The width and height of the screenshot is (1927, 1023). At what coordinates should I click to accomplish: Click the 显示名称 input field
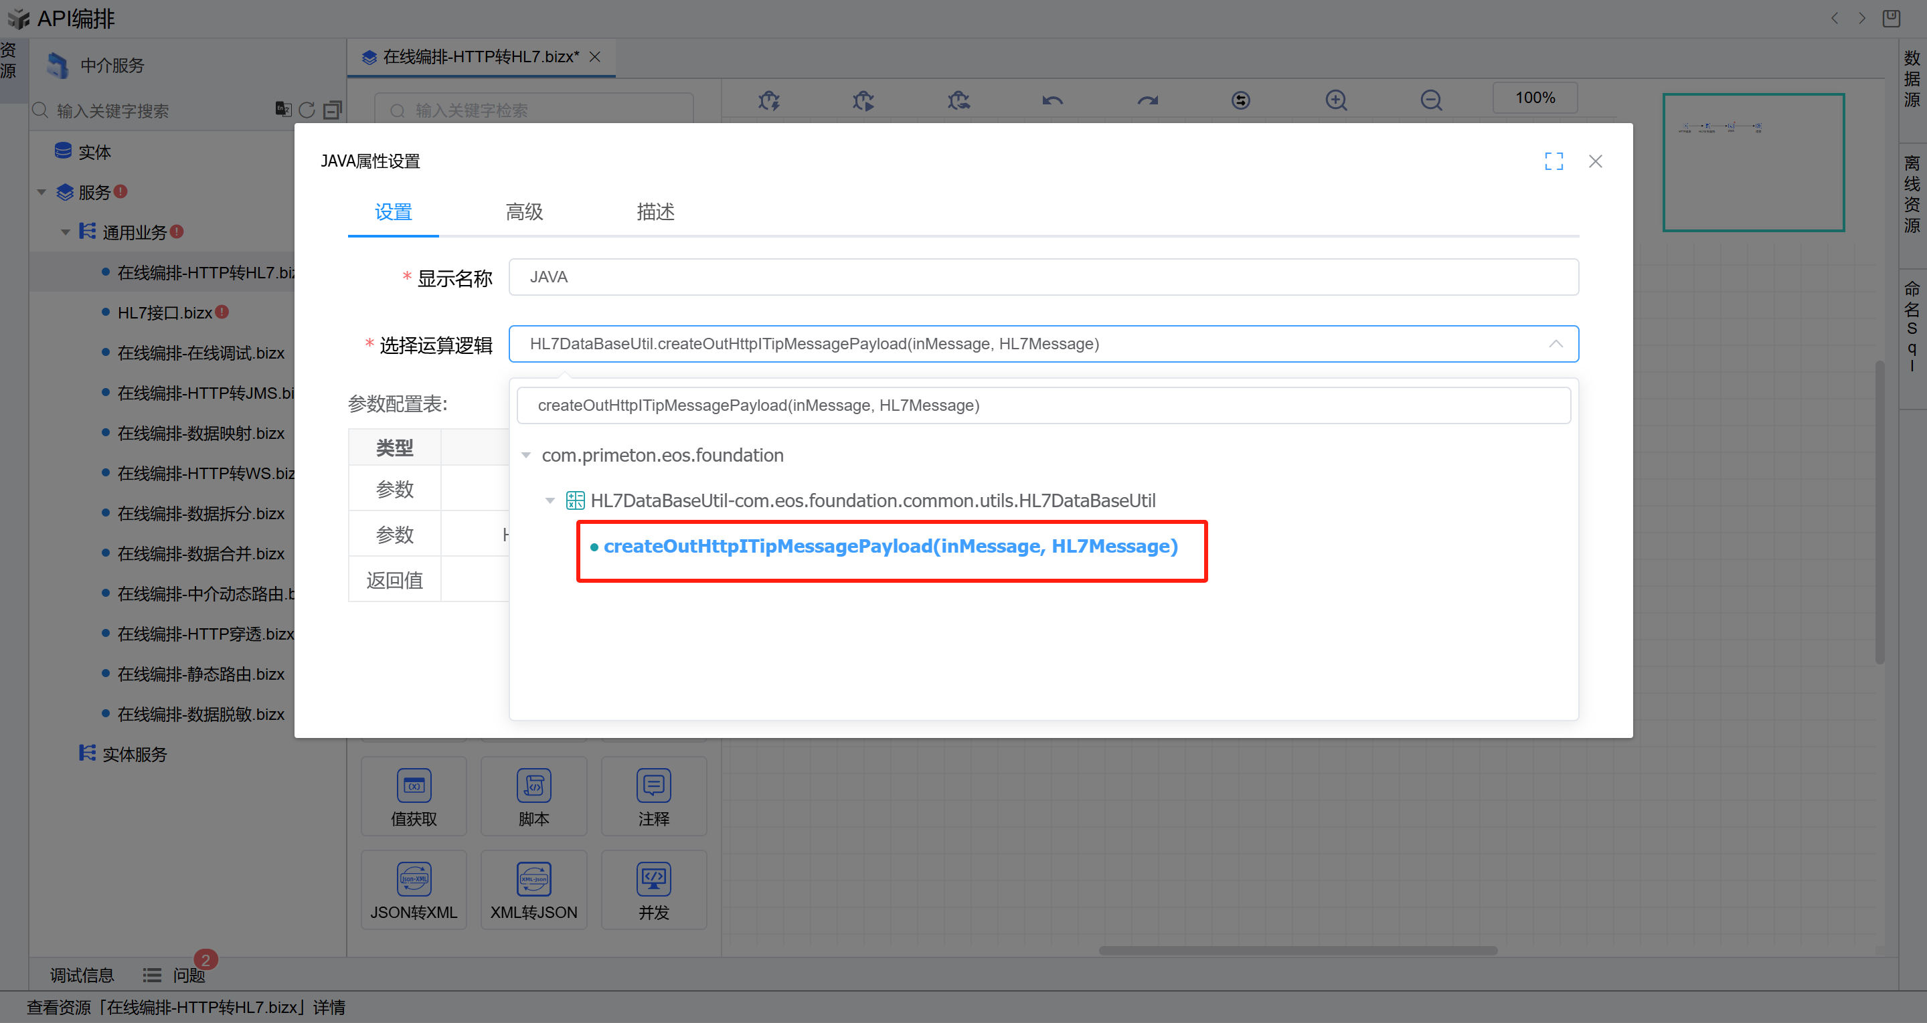[x=1043, y=278]
